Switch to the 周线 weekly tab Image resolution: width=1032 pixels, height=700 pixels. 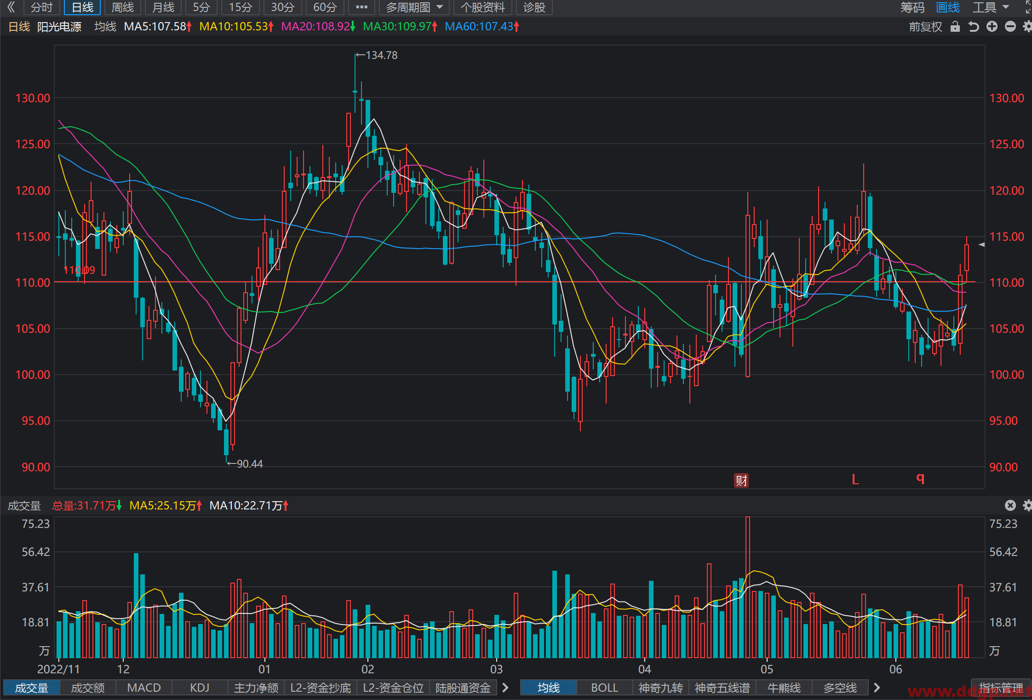(x=123, y=7)
